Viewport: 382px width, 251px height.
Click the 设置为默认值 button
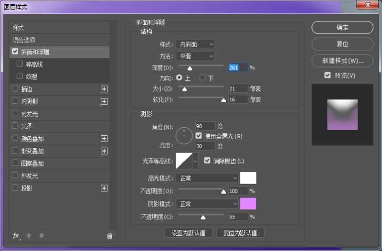pyautogui.click(x=188, y=233)
